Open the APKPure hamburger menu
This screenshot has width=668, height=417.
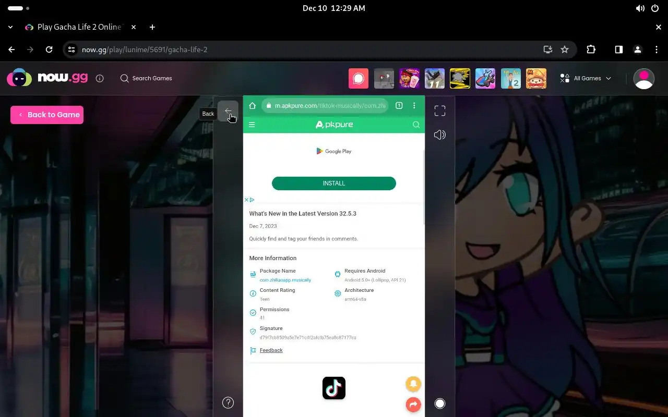tap(252, 125)
